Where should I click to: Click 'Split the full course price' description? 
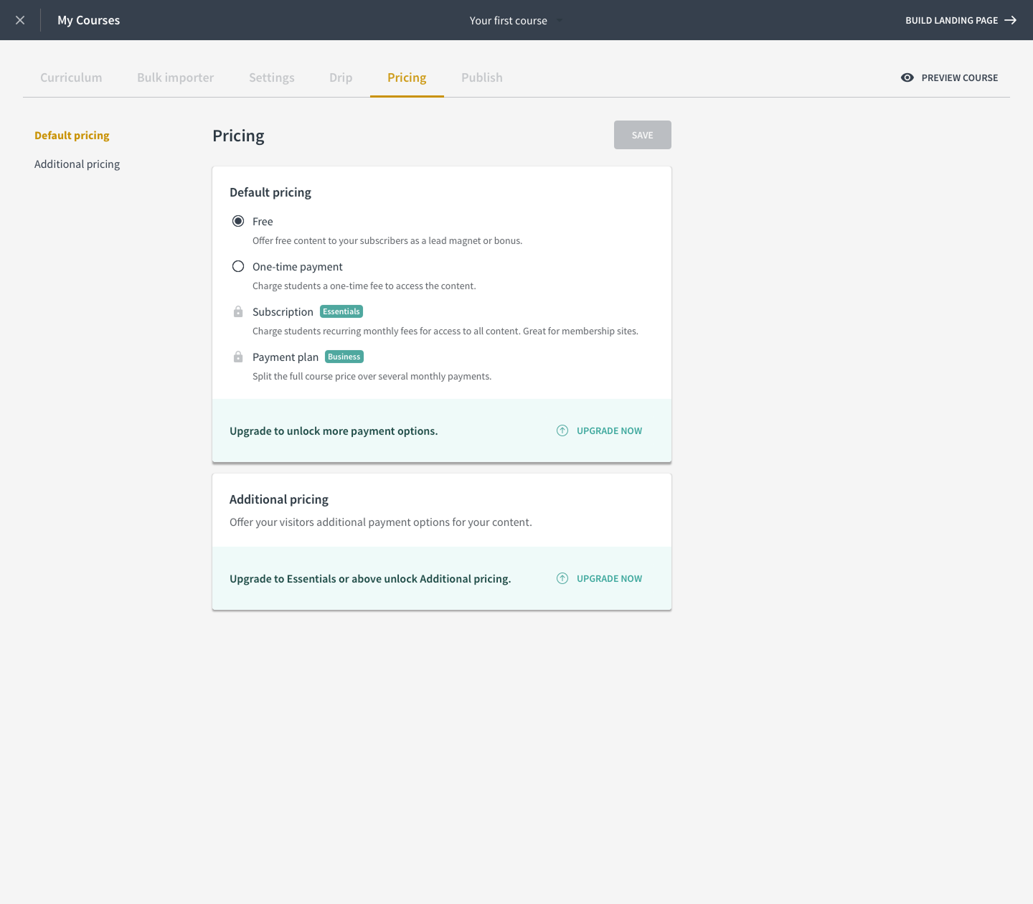[372, 376]
